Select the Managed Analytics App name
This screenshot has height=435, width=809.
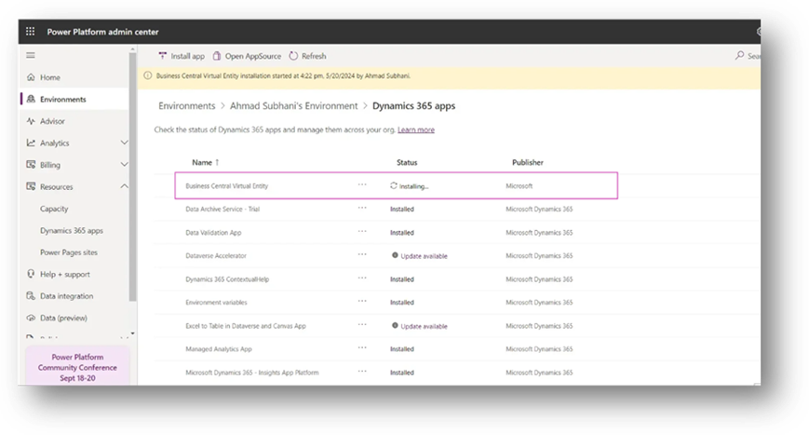click(219, 349)
